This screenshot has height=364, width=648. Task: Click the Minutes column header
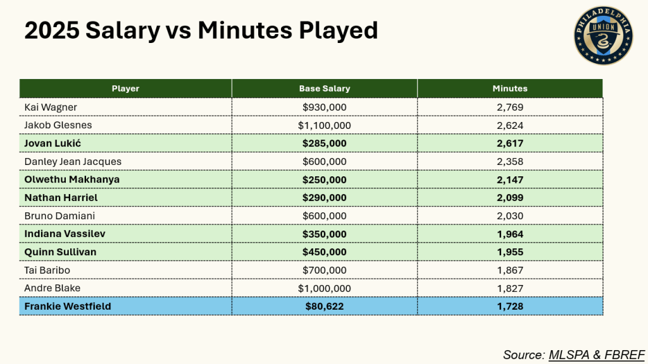click(x=509, y=88)
